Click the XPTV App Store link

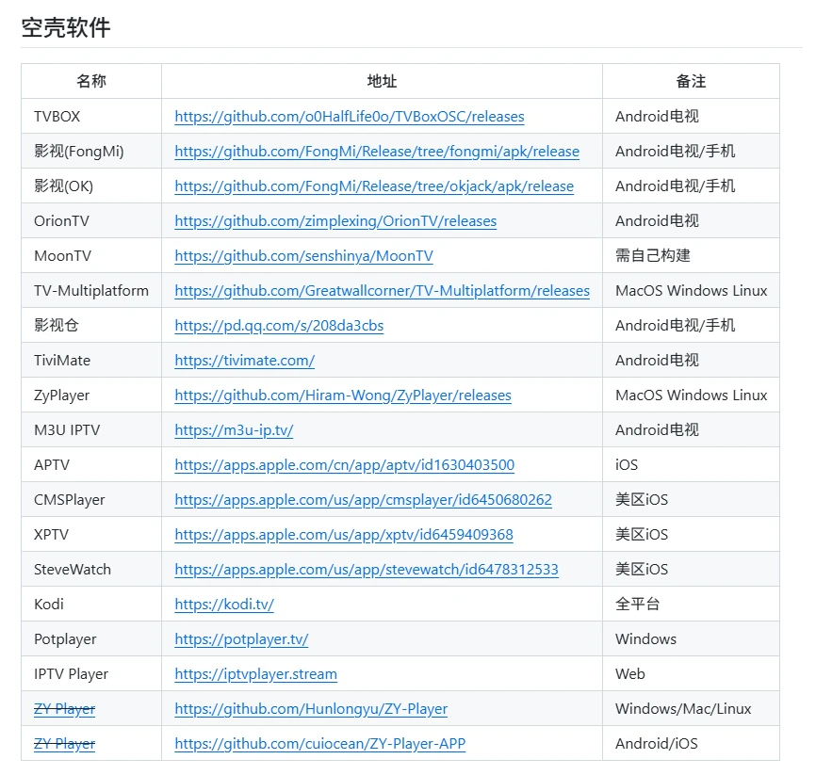344,535
